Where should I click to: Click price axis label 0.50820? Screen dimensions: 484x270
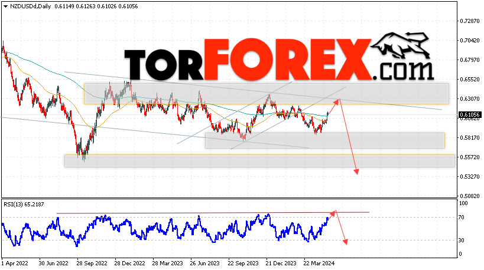pos(470,196)
